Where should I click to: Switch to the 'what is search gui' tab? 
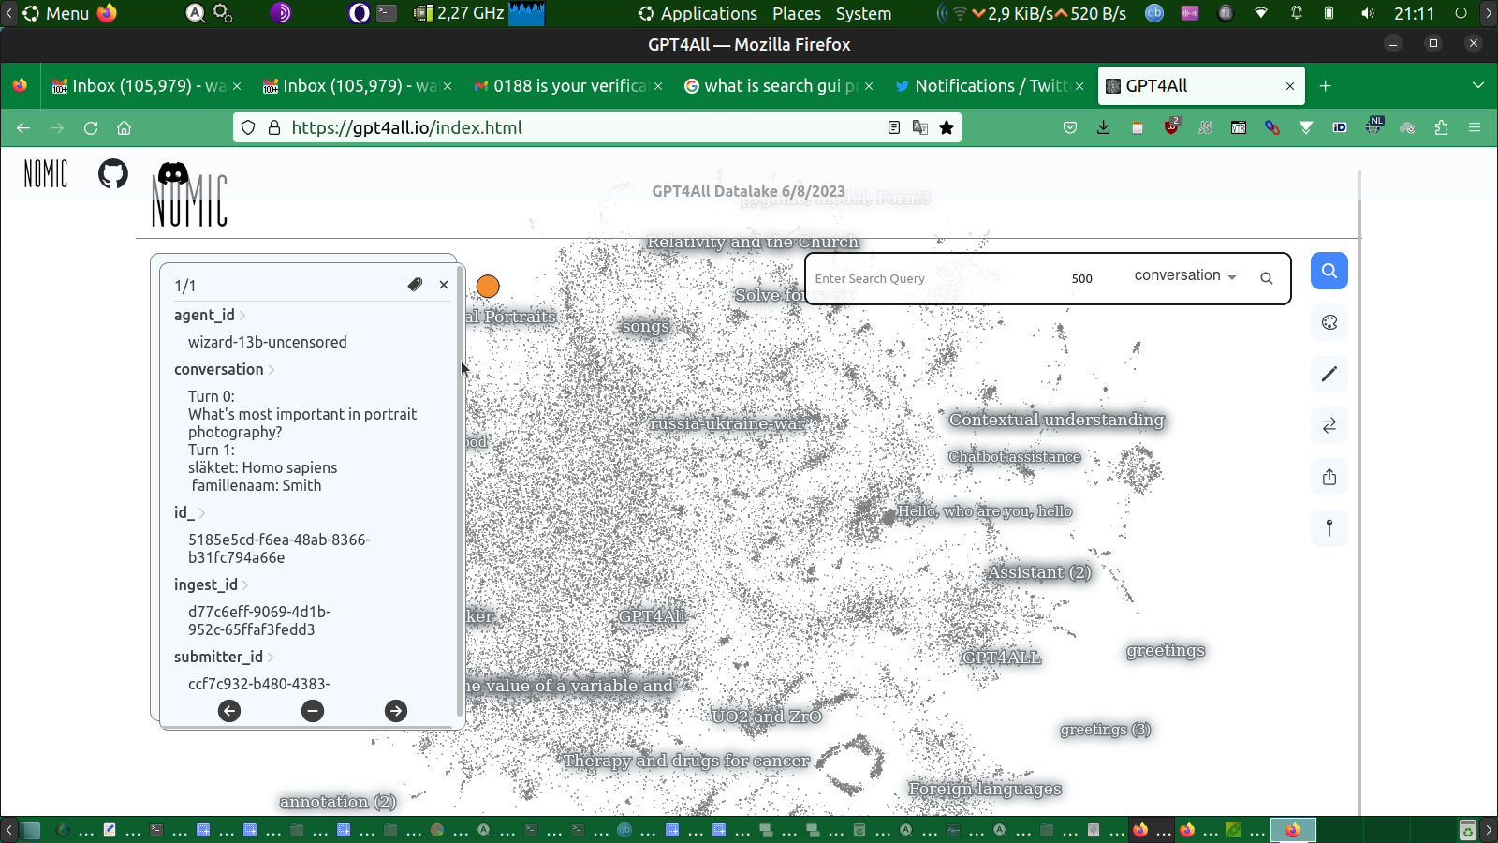tap(780, 86)
